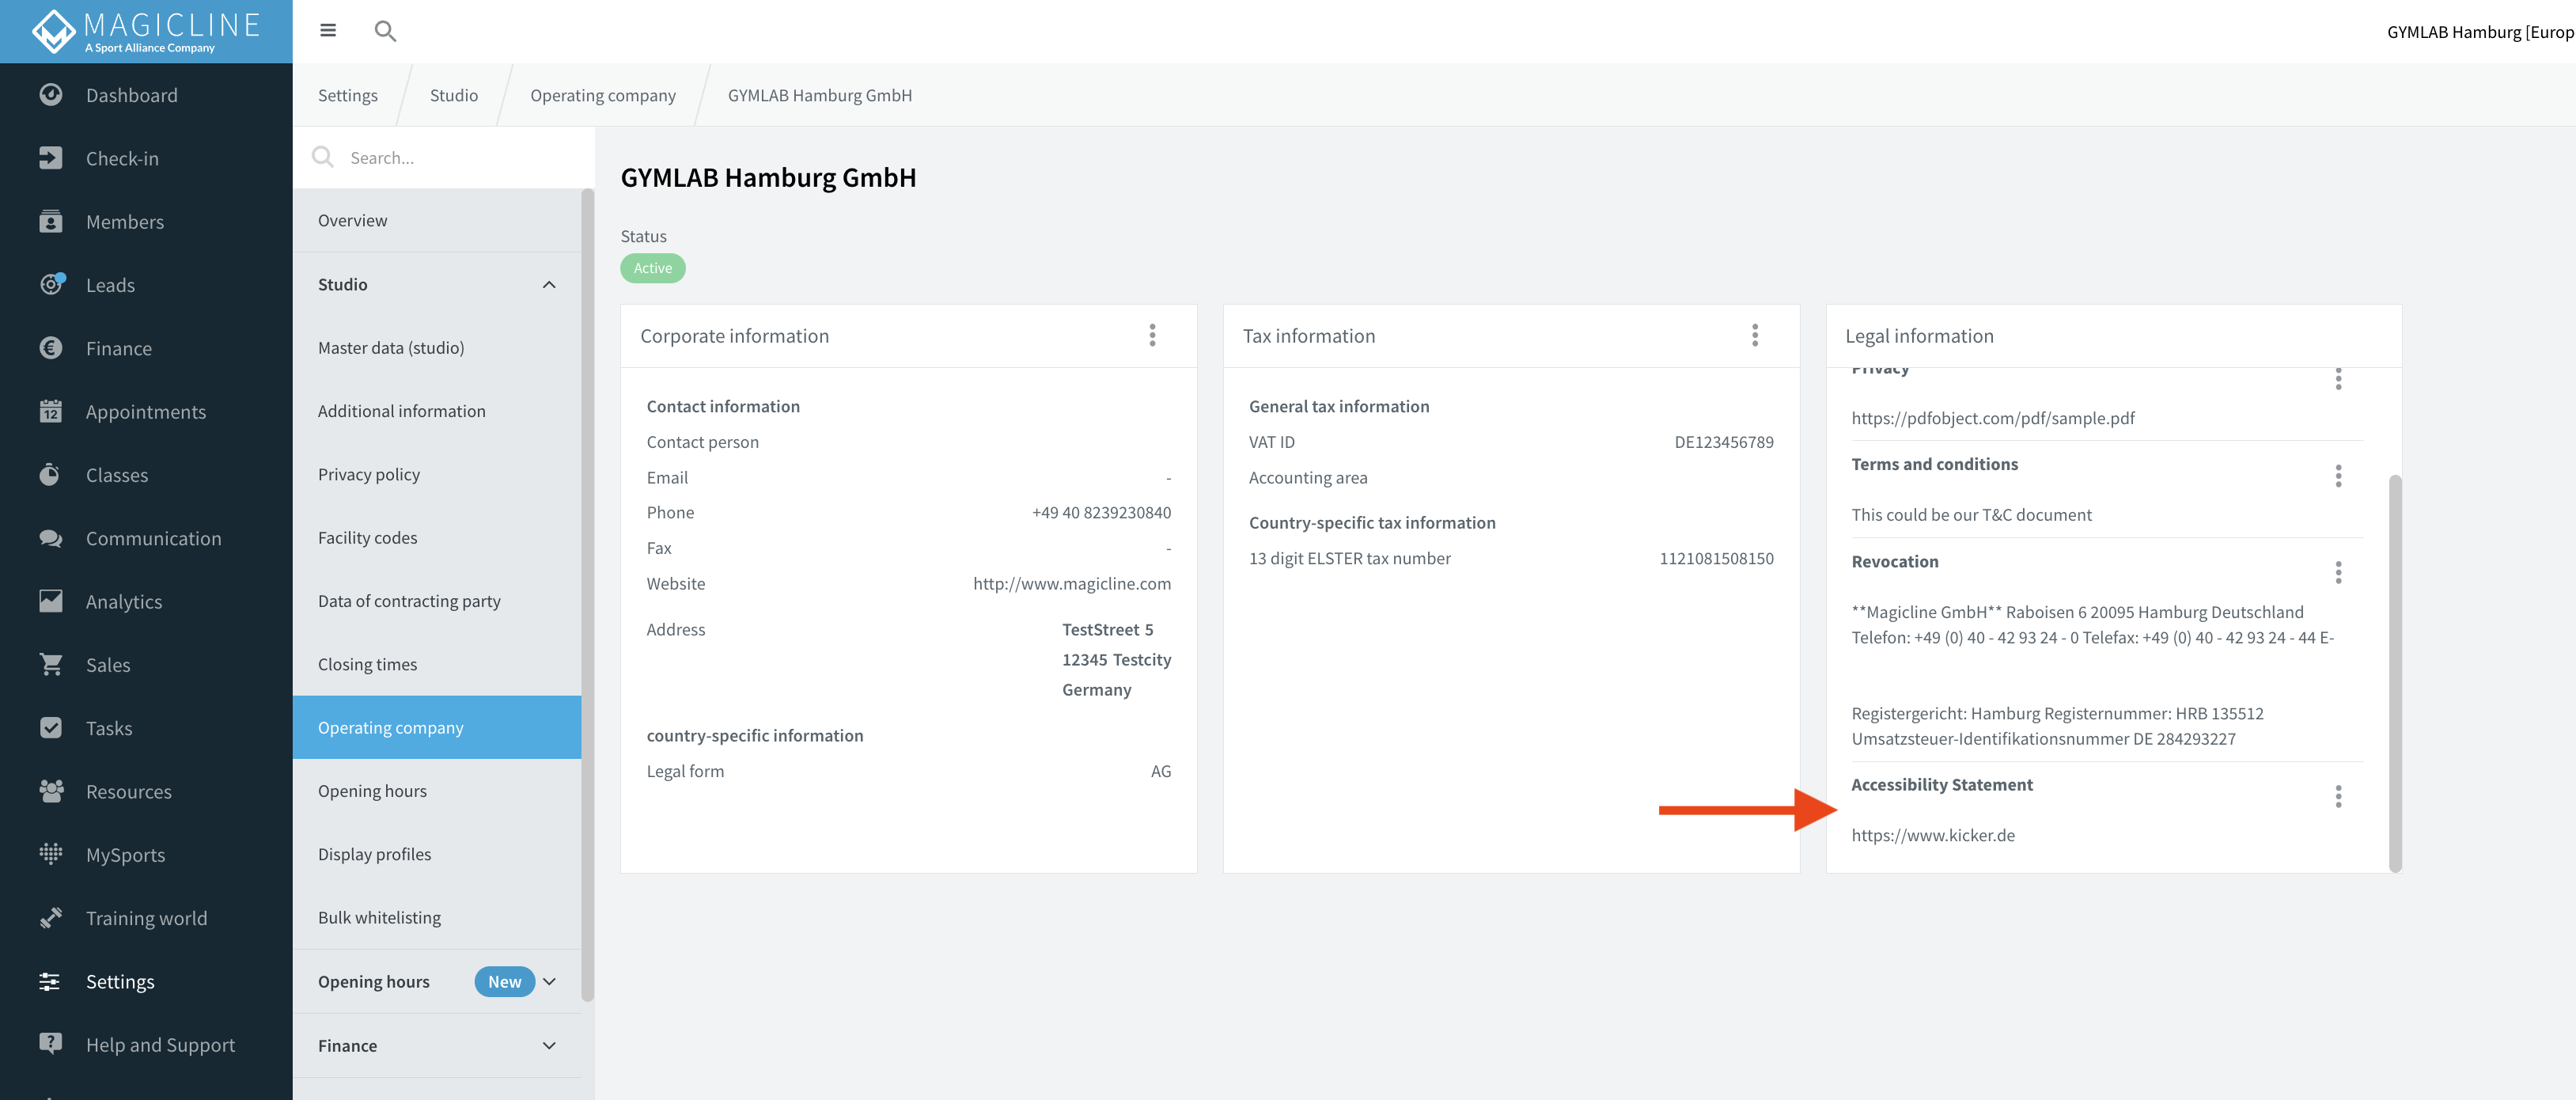The image size is (2576, 1100).
Task: Click the Tasks checkmark icon
Action: tap(51, 728)
